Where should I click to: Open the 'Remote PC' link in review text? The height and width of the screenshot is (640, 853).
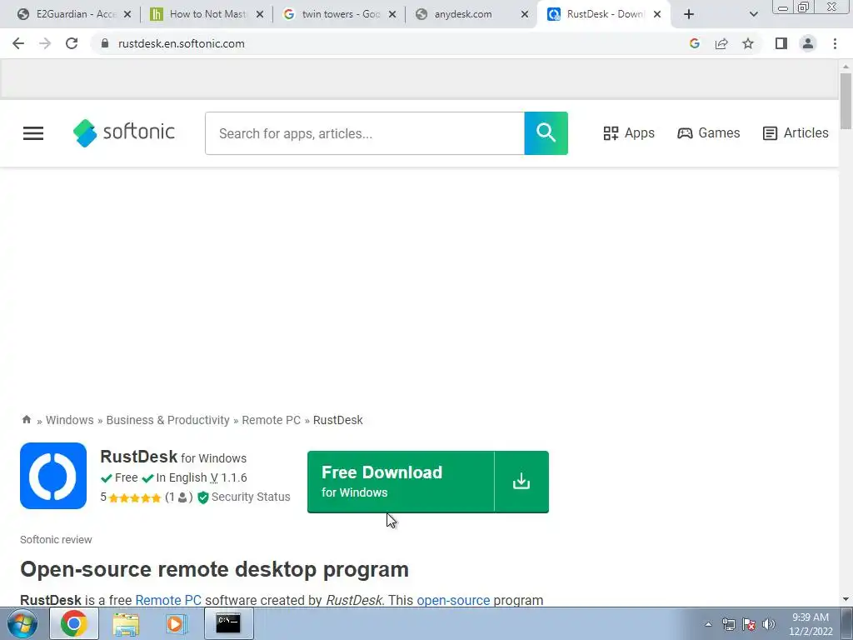point(168,600)
